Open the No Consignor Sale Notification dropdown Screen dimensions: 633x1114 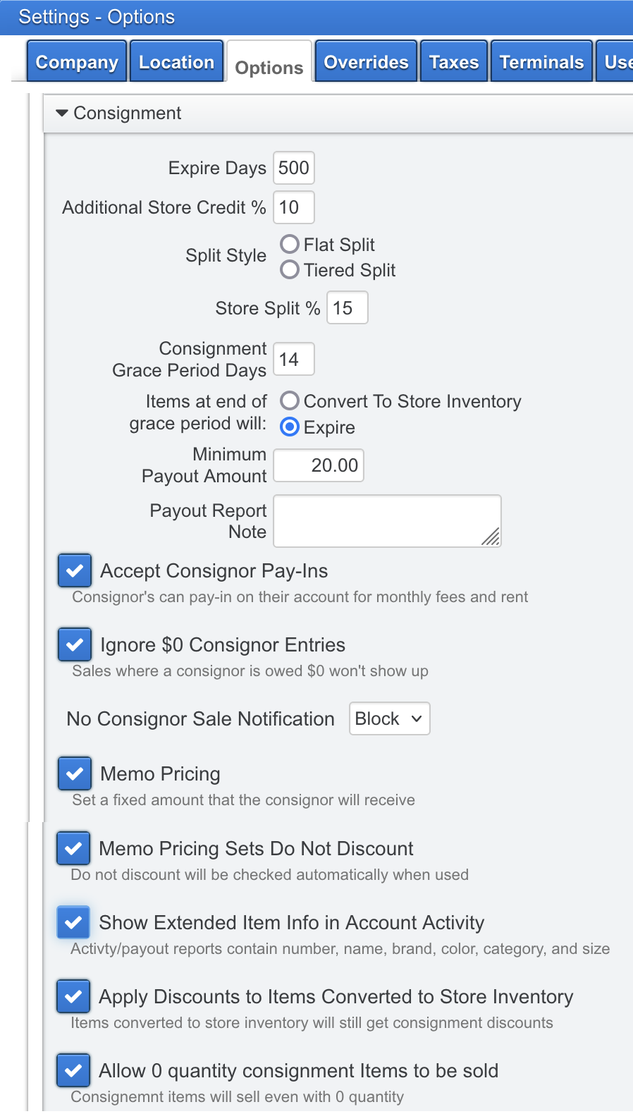[389, 718]
